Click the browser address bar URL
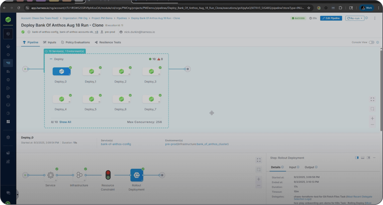 [x=168, y=8]
